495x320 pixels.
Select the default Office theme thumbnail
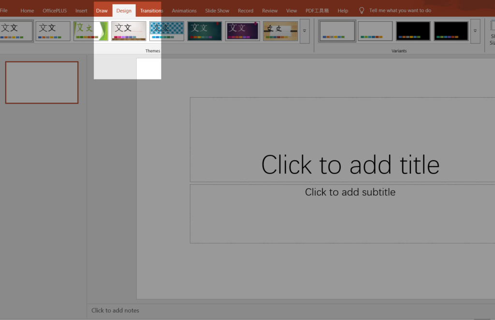point(16,30)
